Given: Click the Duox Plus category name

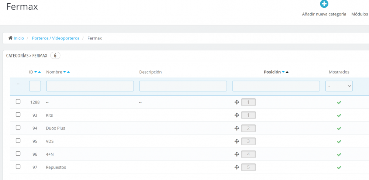Looking at the screenshot, I should click(x=56, y=128).
